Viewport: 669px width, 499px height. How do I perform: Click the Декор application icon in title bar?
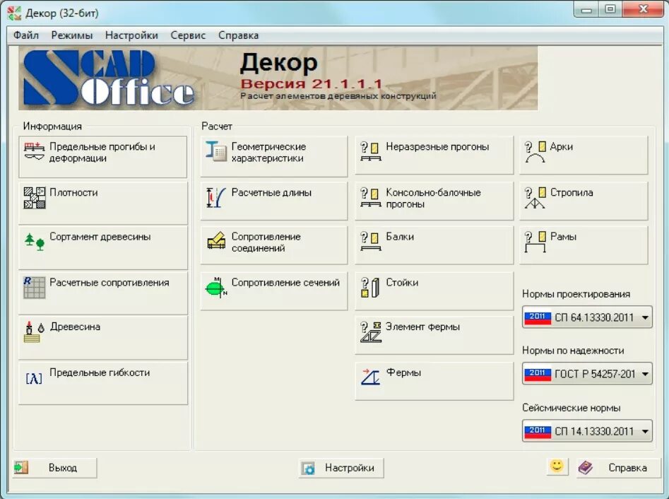click(14, 13)
